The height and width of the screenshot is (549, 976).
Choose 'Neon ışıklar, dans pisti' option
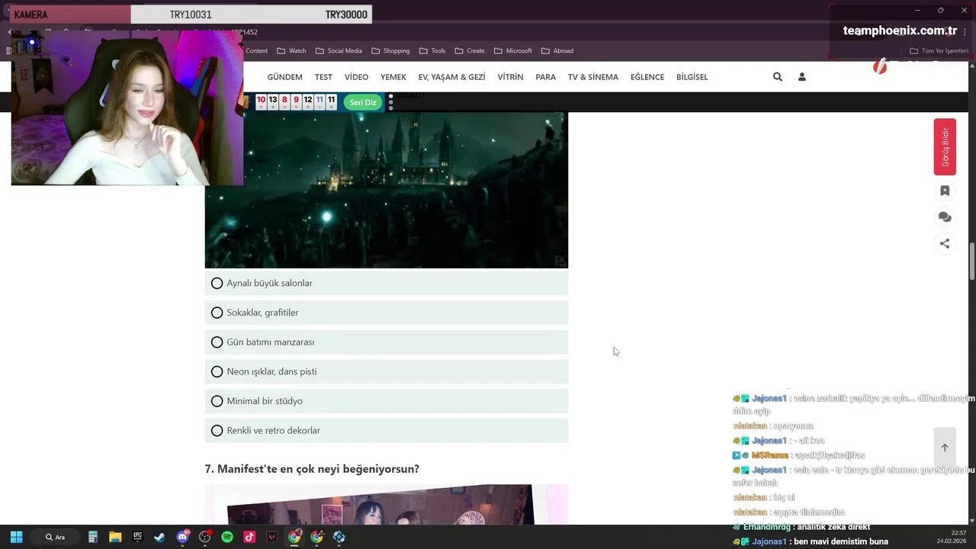pos(387,371)
